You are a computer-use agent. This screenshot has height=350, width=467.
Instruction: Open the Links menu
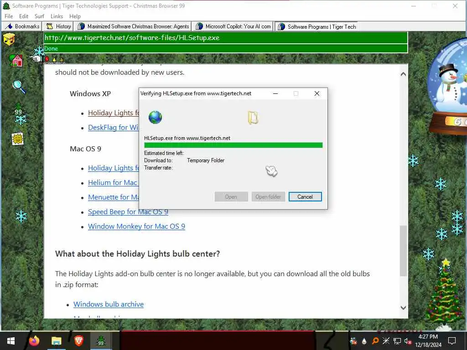(x=57, y=16)
